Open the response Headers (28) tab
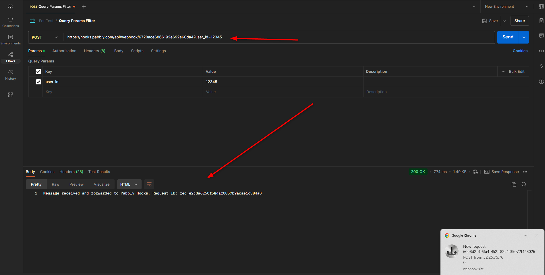The height and width of the screenshot is (275, 545). pos(71,172)
